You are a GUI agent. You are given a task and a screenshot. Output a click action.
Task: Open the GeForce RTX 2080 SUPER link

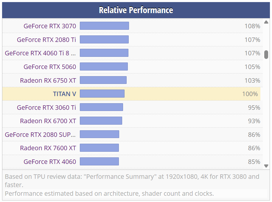[x=41, y=135]
